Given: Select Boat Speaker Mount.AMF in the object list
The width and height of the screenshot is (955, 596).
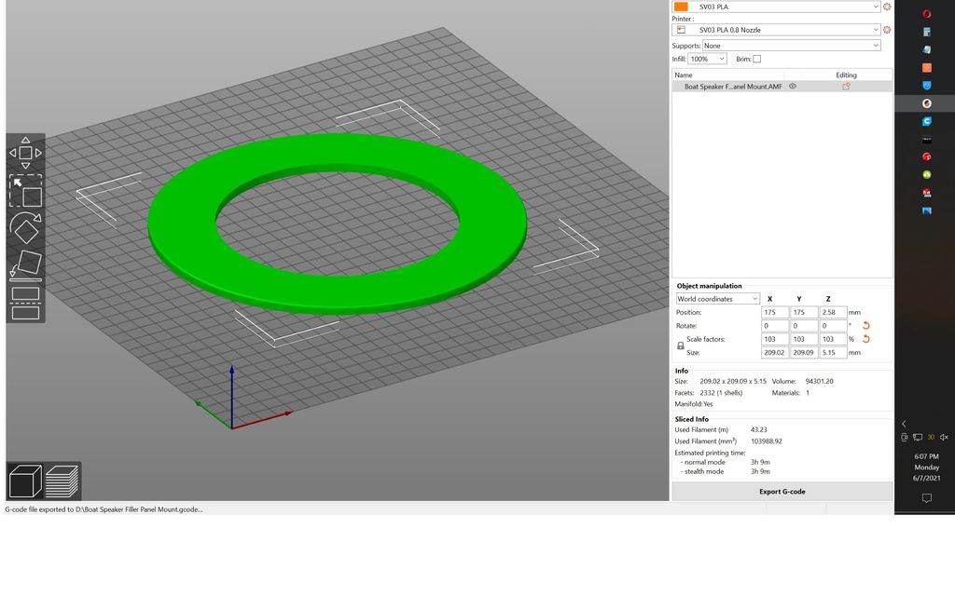Looking at the screenshot, I should pos(732,87).
